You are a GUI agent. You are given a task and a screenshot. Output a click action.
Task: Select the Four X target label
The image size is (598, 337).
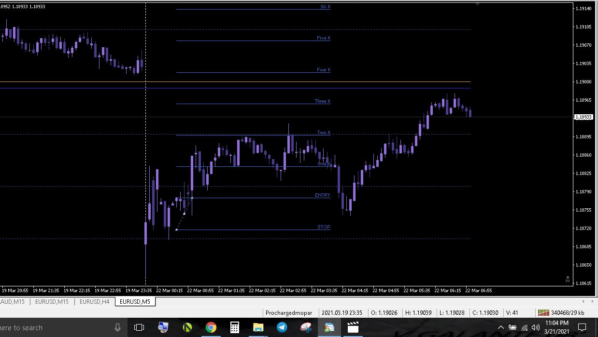click(323, 70)
